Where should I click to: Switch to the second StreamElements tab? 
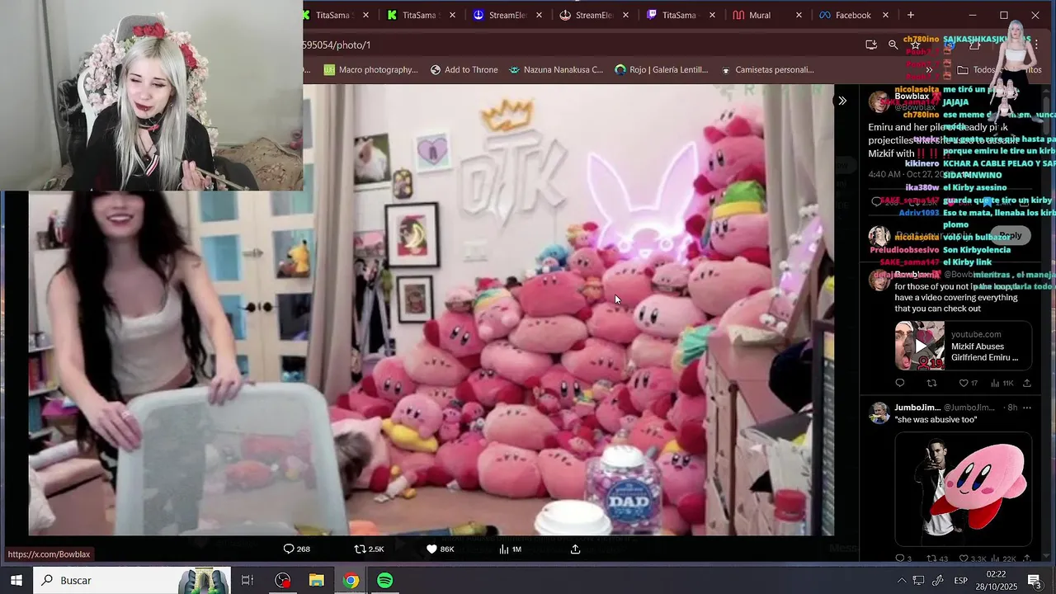(x=594, y=15)
